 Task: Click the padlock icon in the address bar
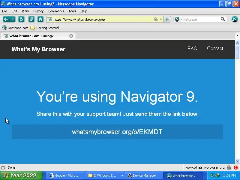pos(156,19)
